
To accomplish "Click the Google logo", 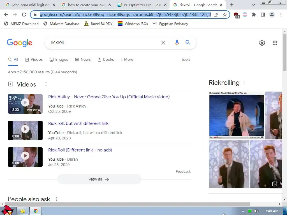I will [19, 43].
